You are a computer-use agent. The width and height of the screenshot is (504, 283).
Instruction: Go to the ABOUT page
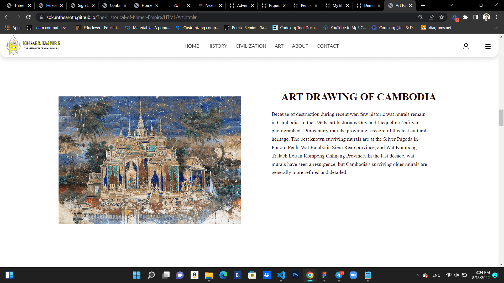pyautogui.click(x=300, y=46)
